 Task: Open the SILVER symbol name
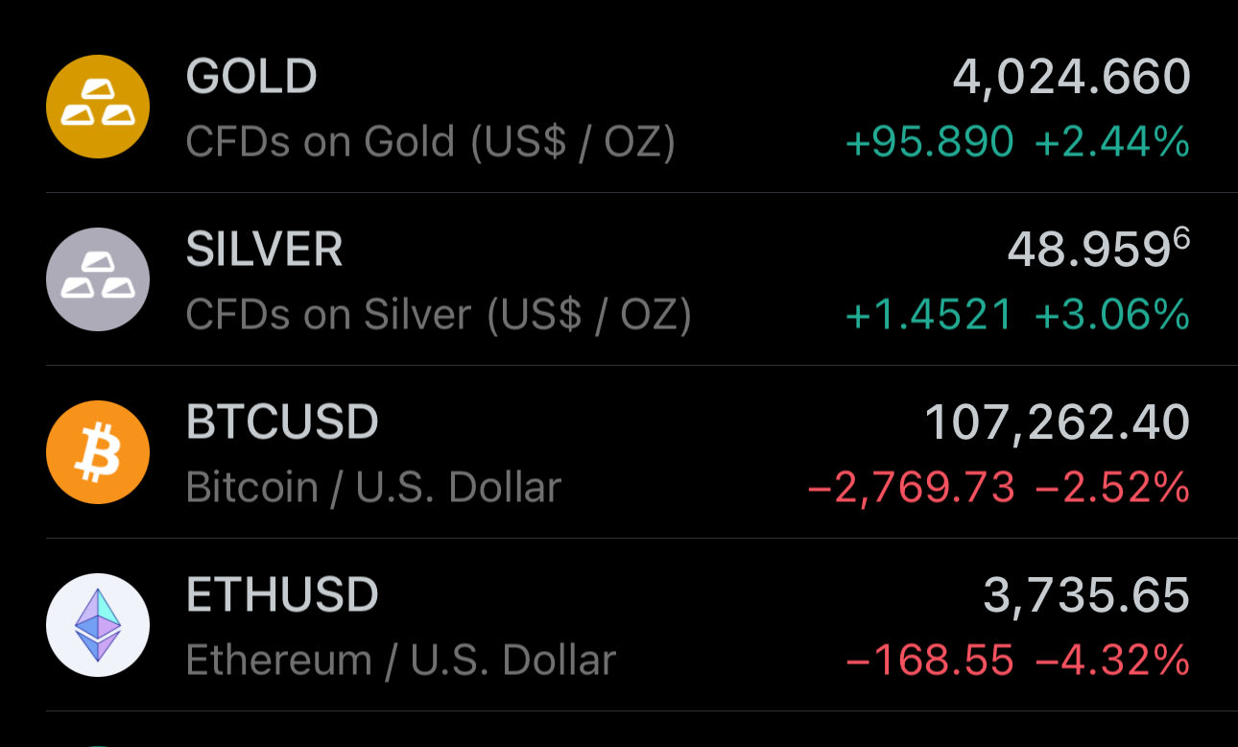264,250
